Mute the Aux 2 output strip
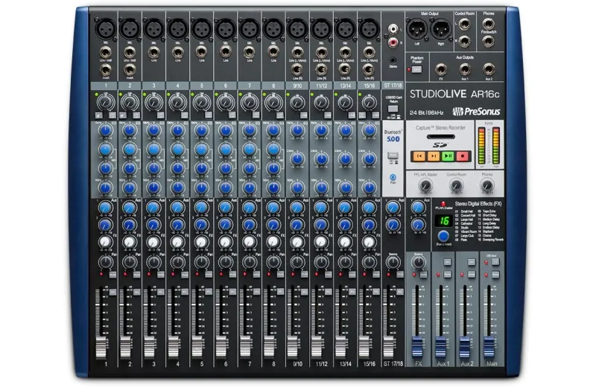 click(472, 274)
